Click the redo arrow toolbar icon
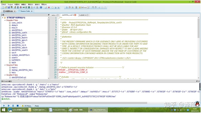201x113 pixels. point(96,8)
